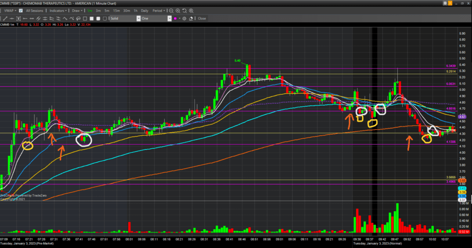Click the magenta color swatch
Viewport: 472px width, 248px height.
(175, 18)
